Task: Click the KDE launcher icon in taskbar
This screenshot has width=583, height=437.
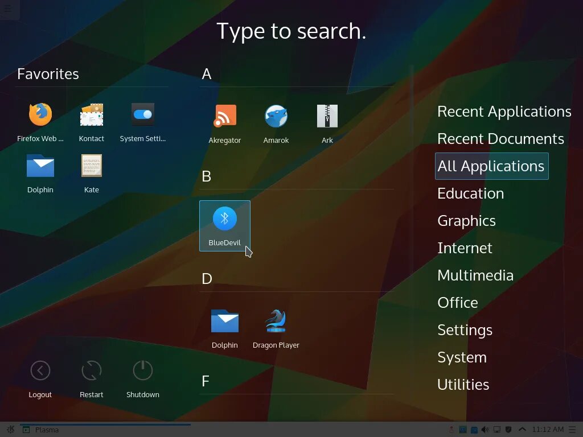Action: click(x=10, y=430)
